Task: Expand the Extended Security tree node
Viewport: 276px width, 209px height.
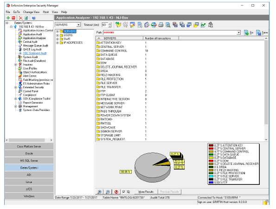Action: [15, 87]
